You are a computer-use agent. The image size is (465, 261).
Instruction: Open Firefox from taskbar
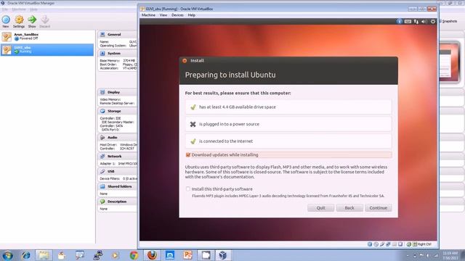[152, 255]
